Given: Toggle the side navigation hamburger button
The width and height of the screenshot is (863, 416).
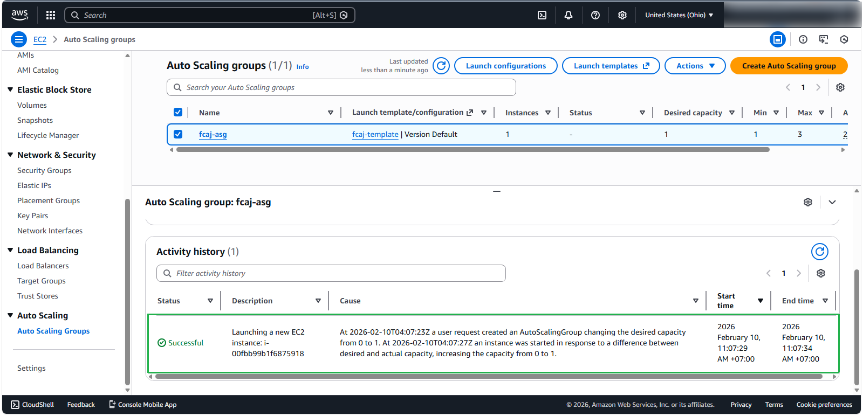Looking at the screenshot, I should click(x=19, y=39).
